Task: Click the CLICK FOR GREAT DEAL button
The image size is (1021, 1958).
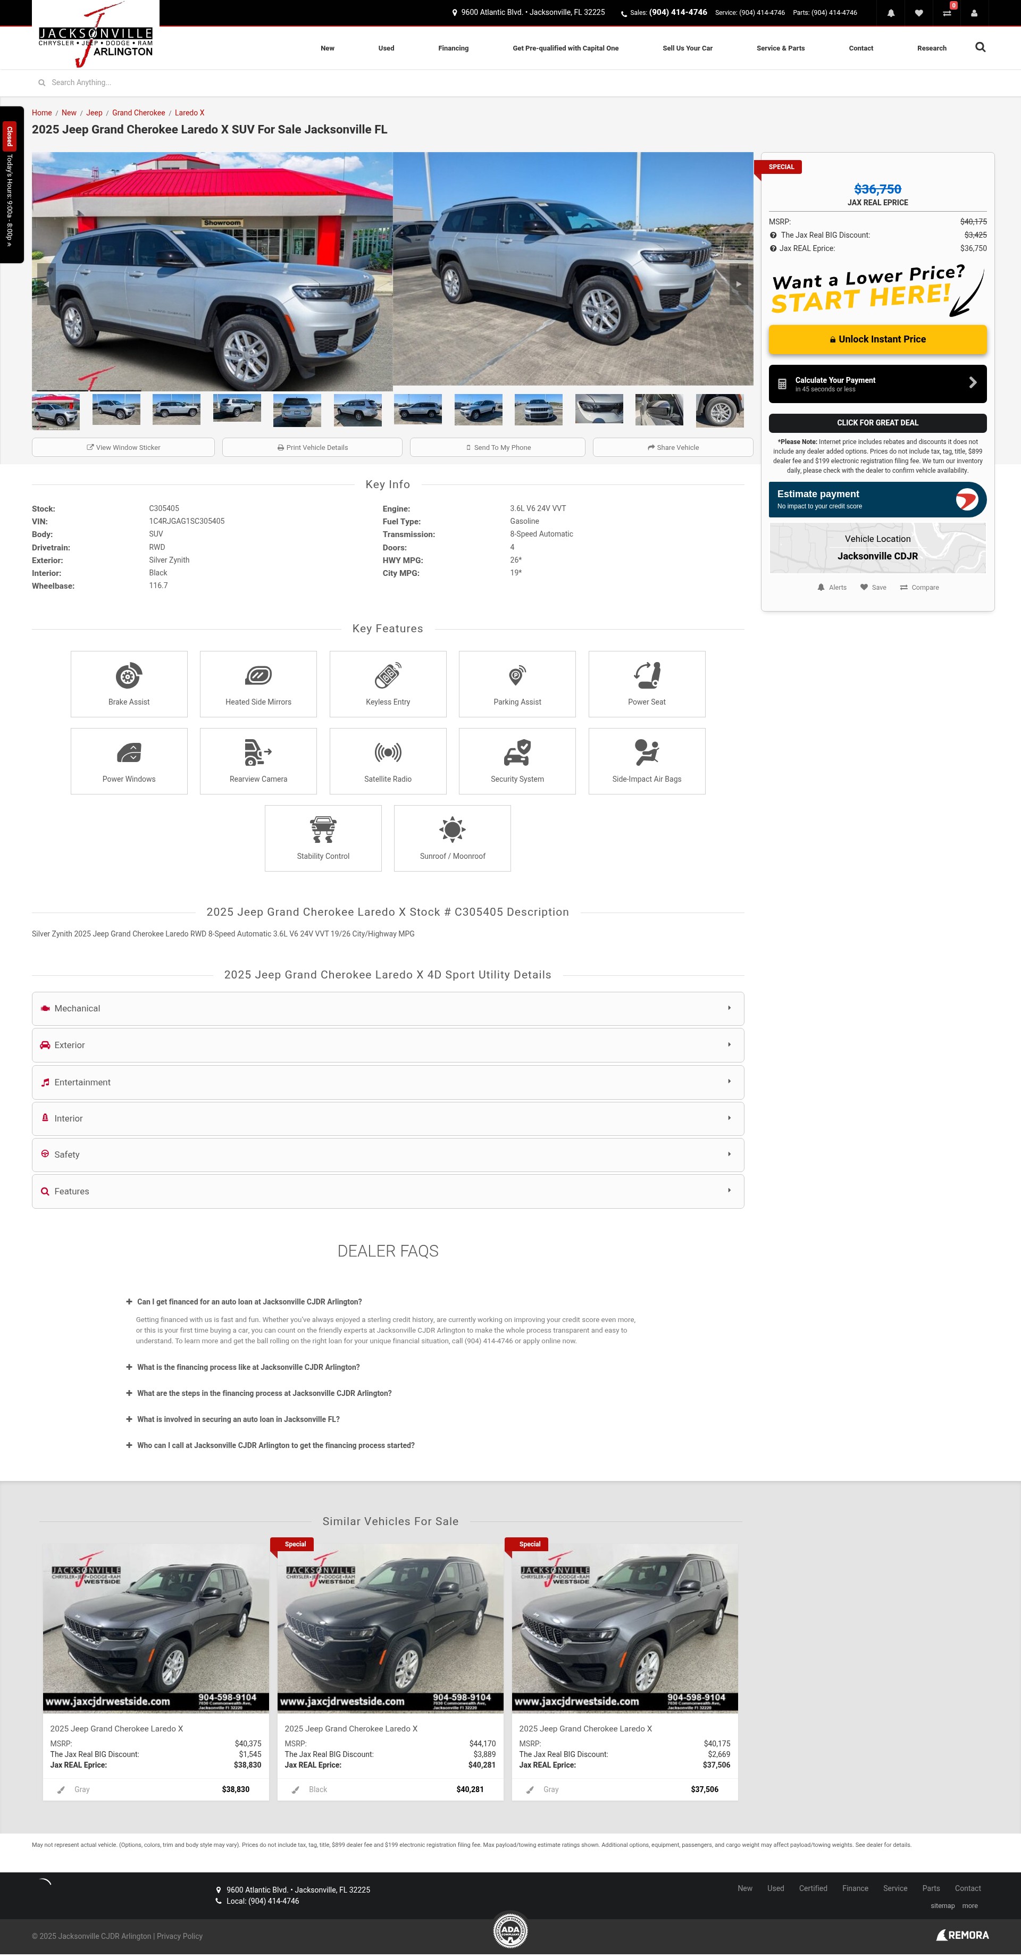Action: 877,423
